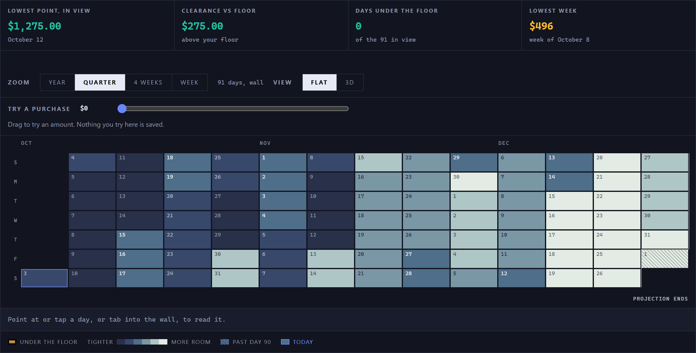Pick the October 15 day cell
The image size is (696, 353).
click(140, 240)
